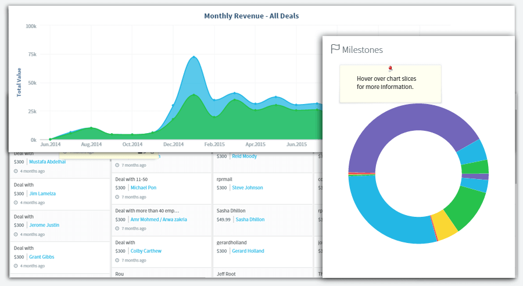Open Steve Johnson contact link
The width and height of the screenshot is (523, 286).
(x=247, y=188)
